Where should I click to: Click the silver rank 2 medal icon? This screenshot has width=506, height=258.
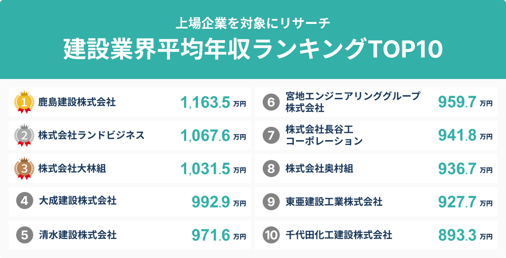tap(24, 135)
